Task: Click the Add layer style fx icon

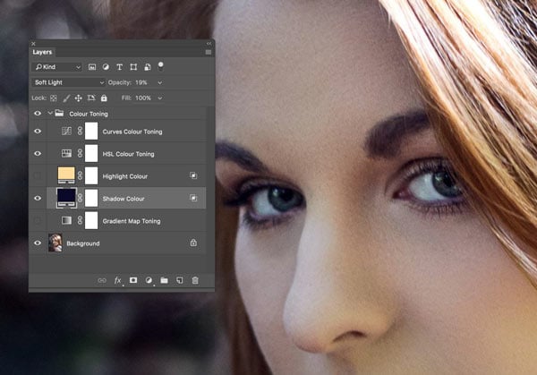Action: pos(117,280)
